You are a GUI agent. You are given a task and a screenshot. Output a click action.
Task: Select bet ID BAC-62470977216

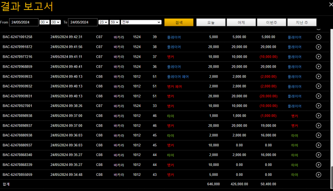tap(18, 57)
